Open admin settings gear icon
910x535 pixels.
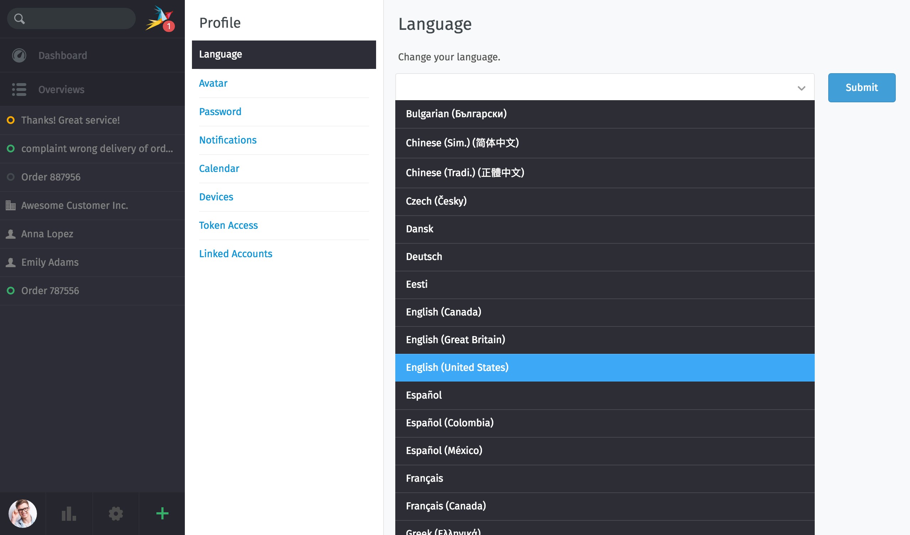click(116, 513)
